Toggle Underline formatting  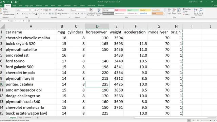22,14
